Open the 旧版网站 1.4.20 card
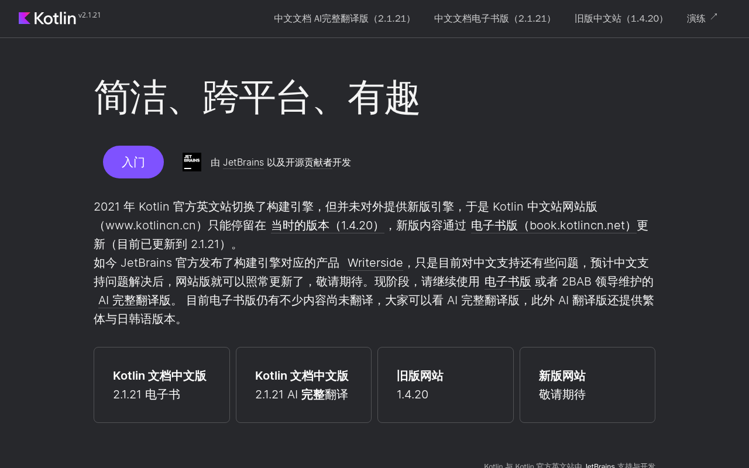 445,385
